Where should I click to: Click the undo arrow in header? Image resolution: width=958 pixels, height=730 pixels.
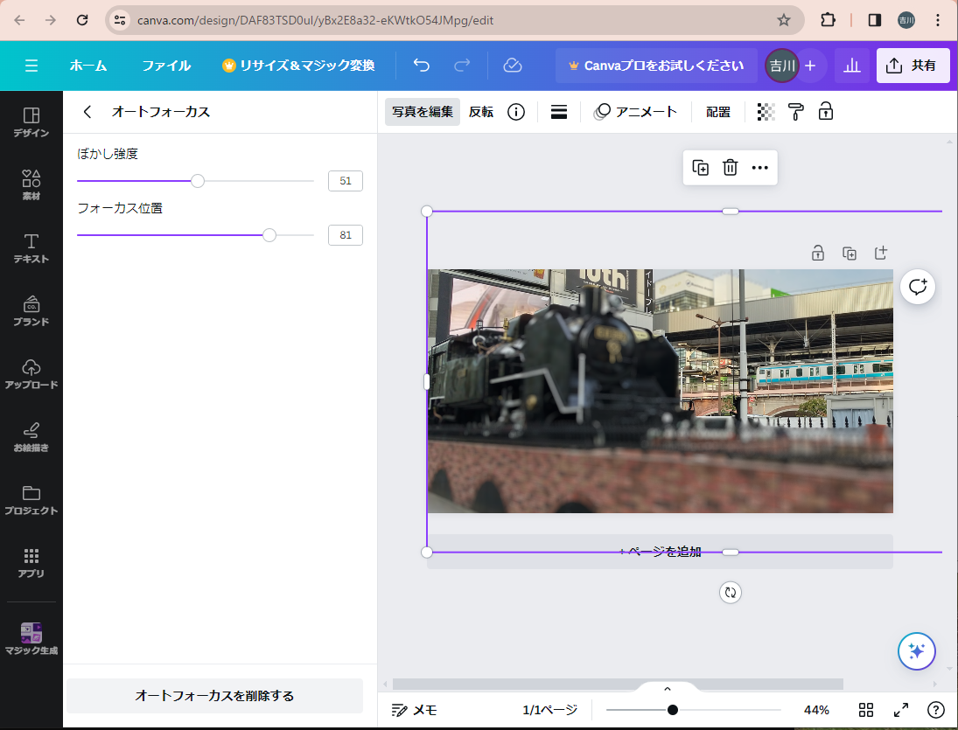[x=422, y=66]
